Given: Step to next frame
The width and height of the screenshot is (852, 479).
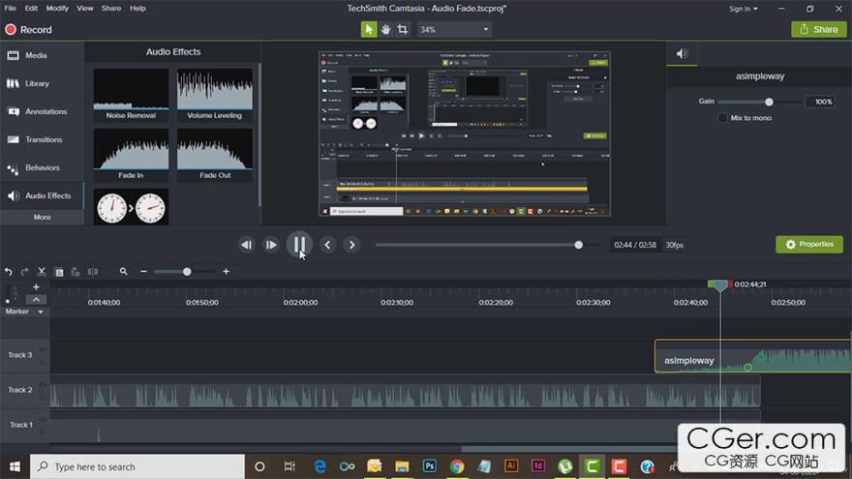Looking at the screenshot, I should tap(270, 245).
